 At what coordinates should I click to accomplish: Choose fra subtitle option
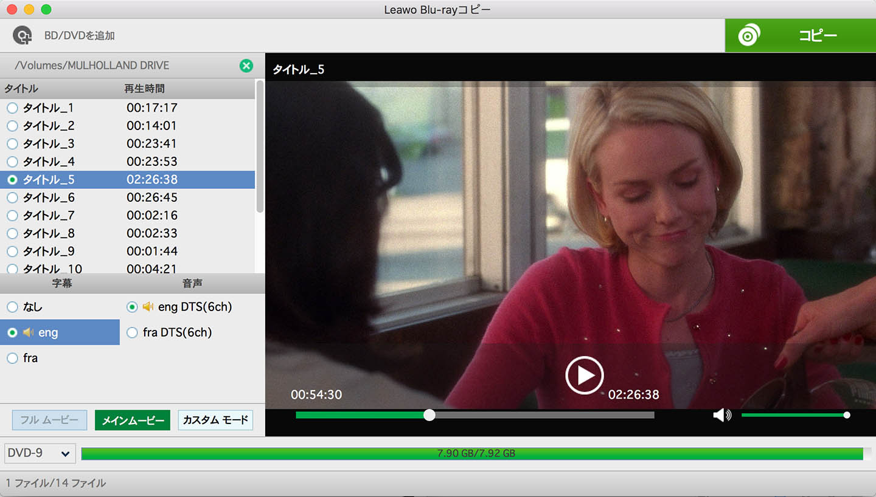point(12,358)
